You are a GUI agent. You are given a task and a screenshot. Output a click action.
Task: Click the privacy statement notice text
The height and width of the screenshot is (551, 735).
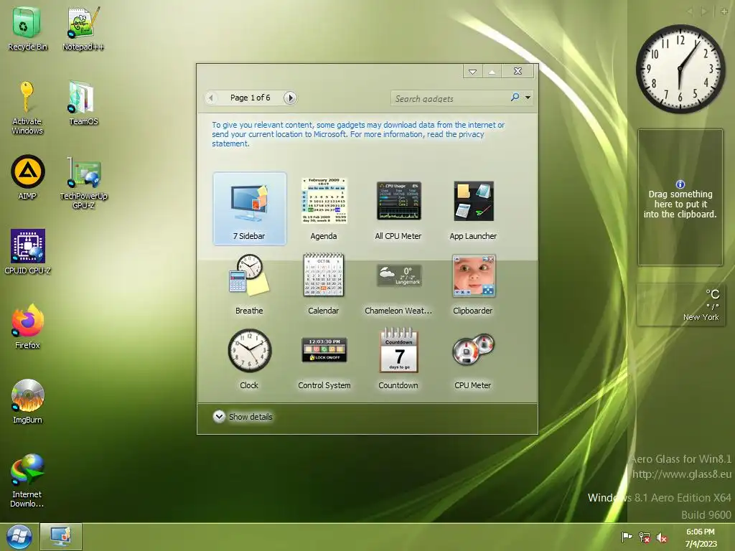358,134
